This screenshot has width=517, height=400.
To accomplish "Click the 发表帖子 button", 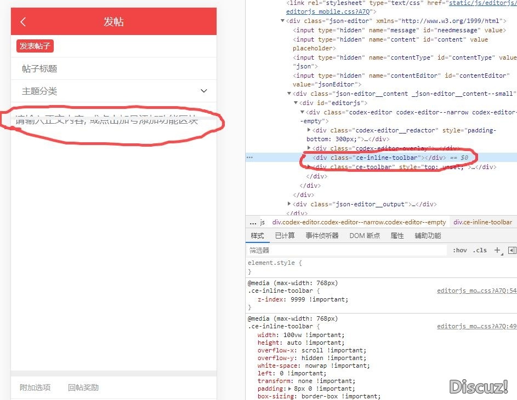I will point(35,46).
